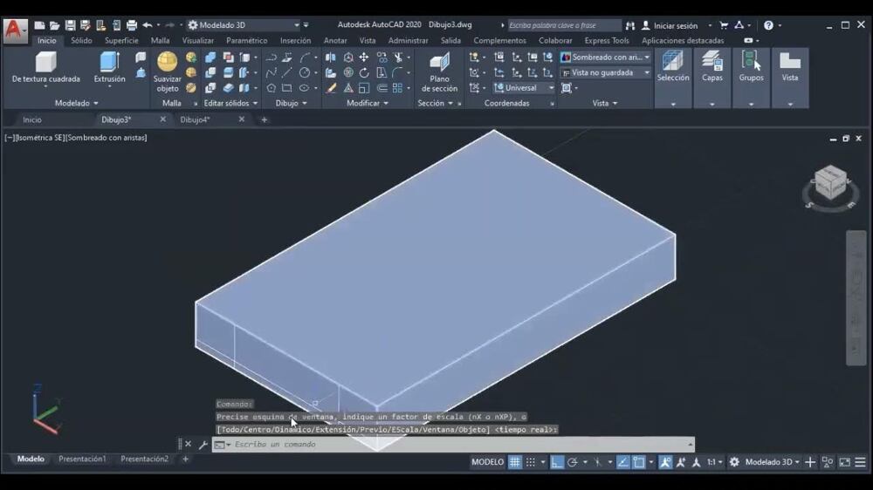Screen dimensions: 873x490
Task: Toggle MODELO space button in status bar
Action: point(487,462)
